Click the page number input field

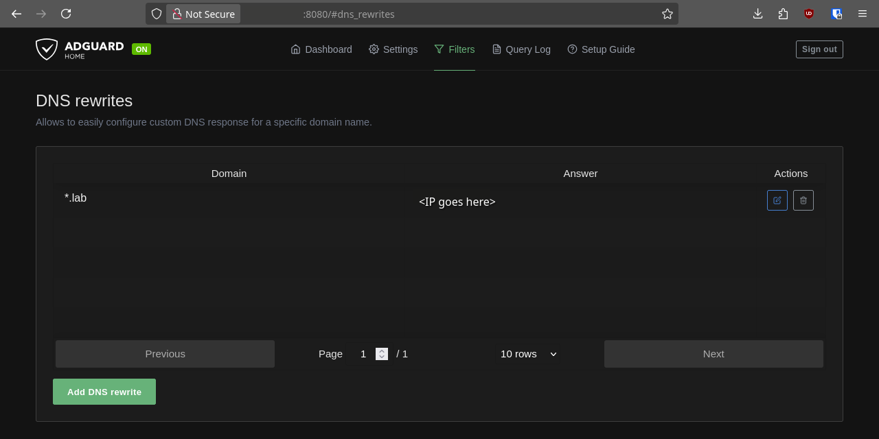(x=363, y=354)
